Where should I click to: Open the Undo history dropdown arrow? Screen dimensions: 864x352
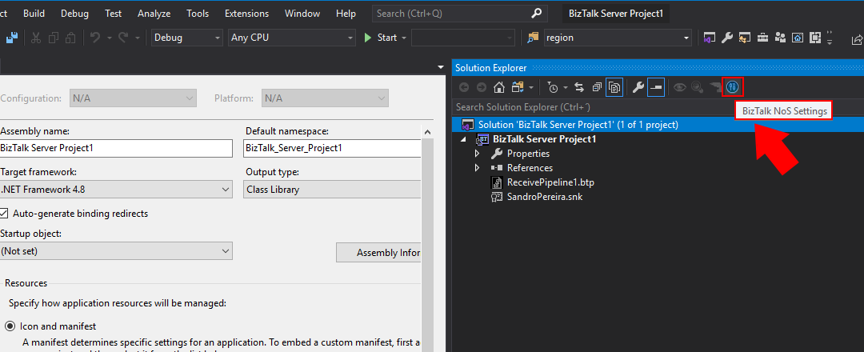coord(109,38)
